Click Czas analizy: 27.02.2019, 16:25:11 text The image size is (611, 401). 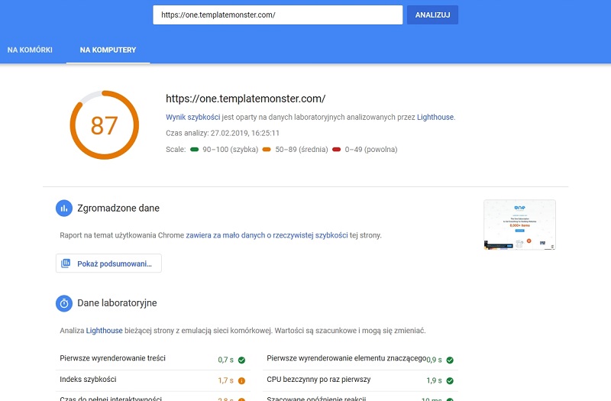[222, 133]
